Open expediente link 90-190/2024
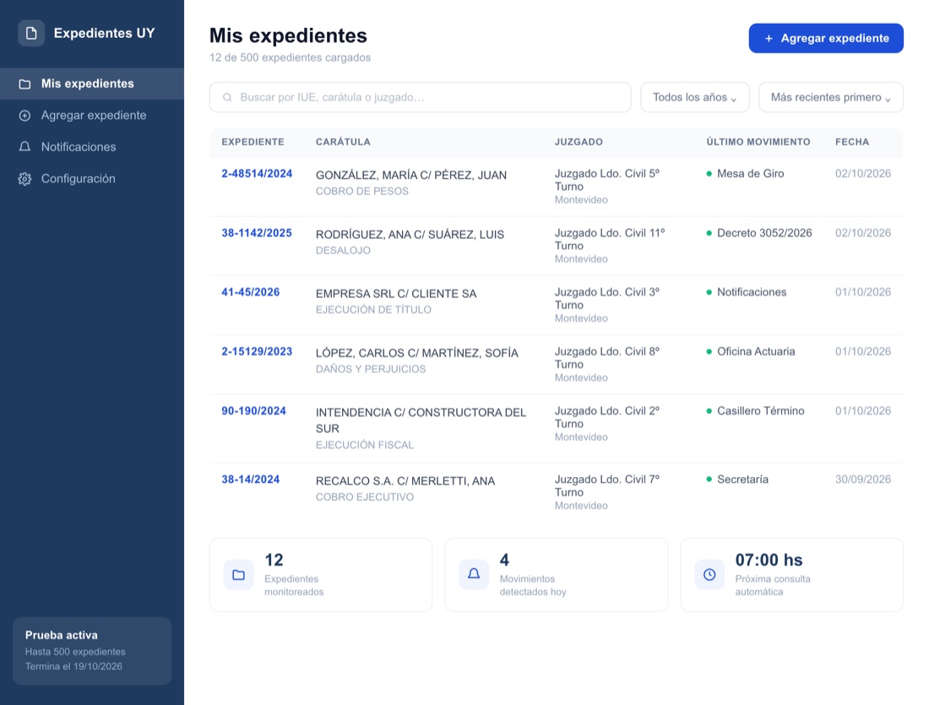929x705 pixels. [x=253, y=410]
